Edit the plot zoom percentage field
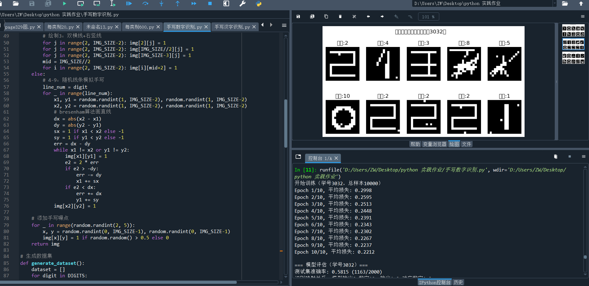Screen dimensions: 589x286 (428, 17)
